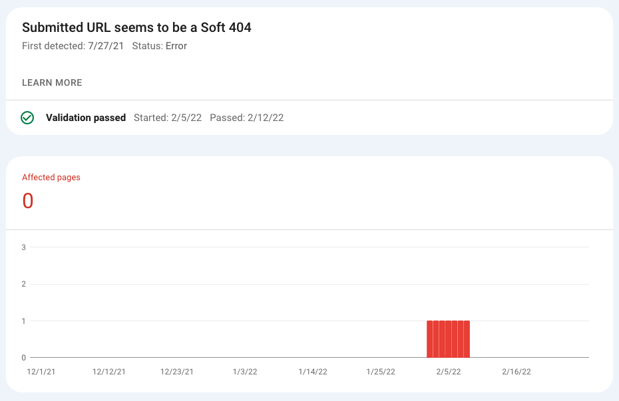
Task: Click the 12/23/21 x-axis date label
Action: tap(177, 372)
